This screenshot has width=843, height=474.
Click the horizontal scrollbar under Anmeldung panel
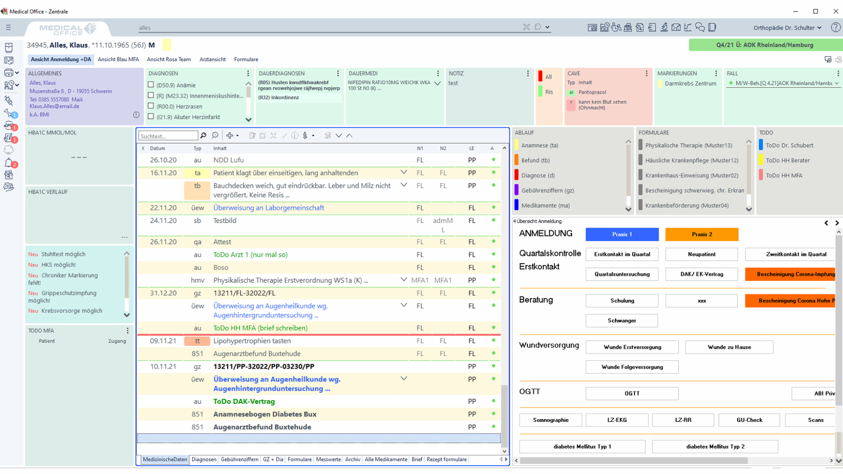click(634, 460)
